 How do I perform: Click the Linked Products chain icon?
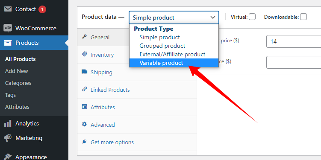84,89
